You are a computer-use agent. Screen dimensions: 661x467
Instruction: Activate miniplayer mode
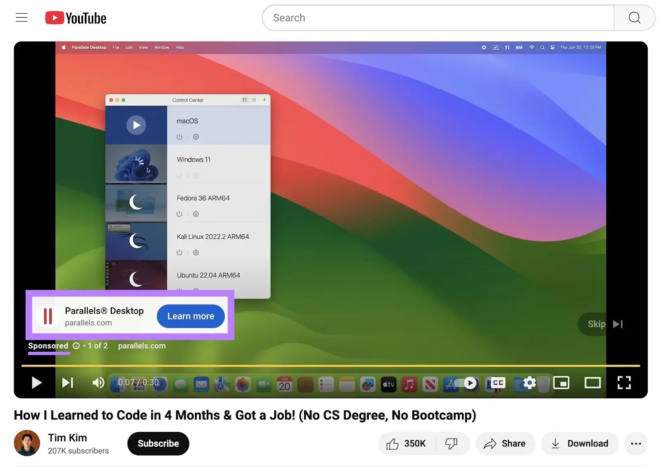561,383
